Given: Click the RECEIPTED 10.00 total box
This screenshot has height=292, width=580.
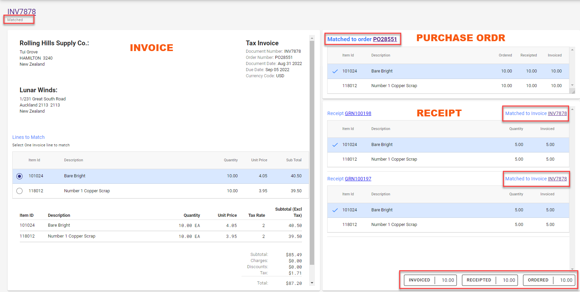Looking at the screenshot, I should click(x=490, y=280).
